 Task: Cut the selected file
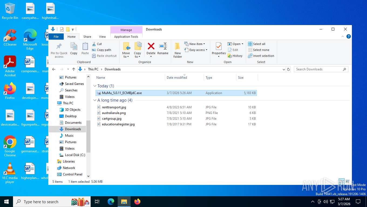pos(97,44)
